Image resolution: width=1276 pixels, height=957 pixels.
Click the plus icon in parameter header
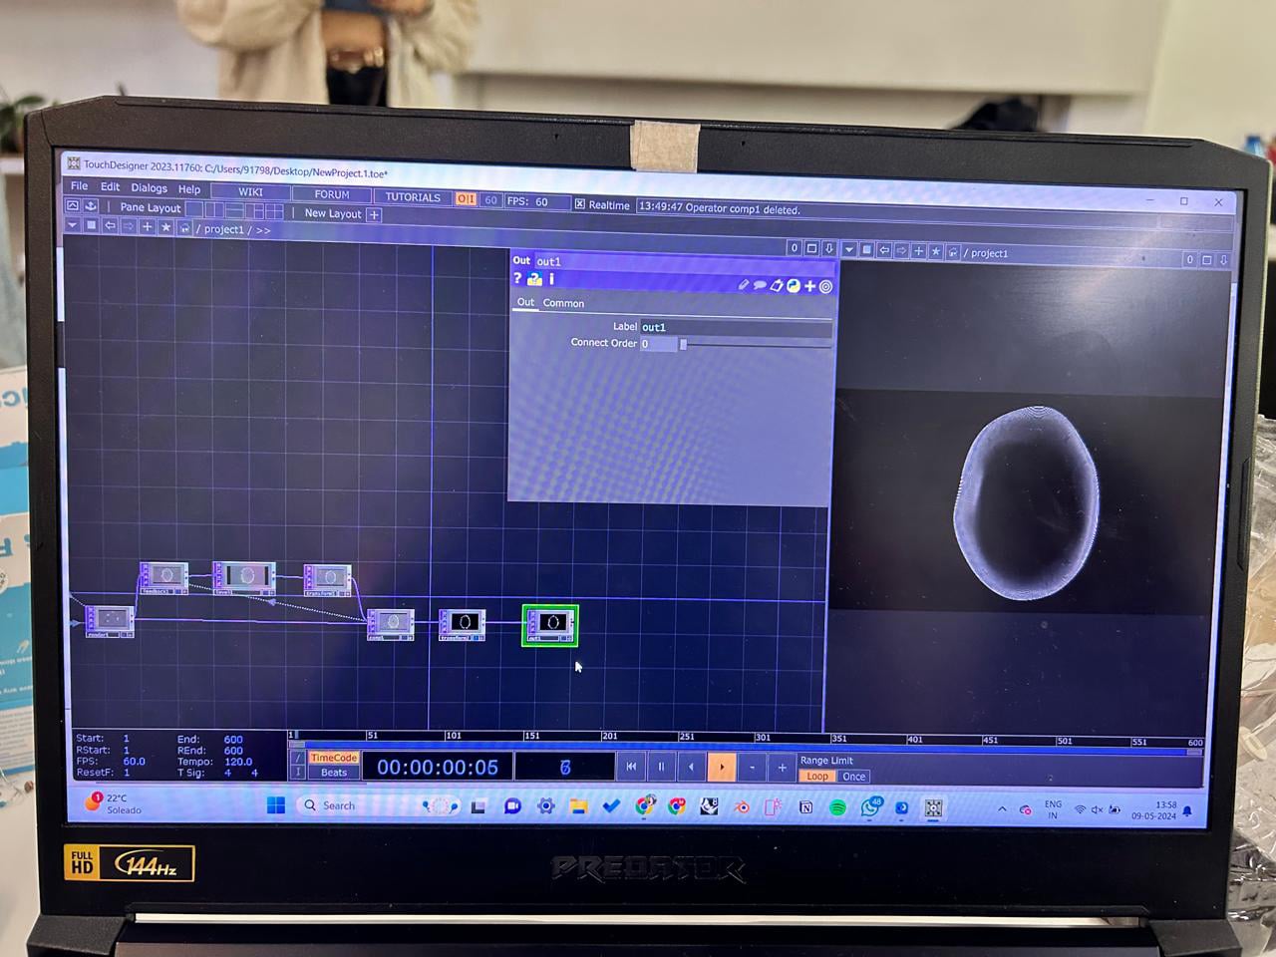[809, 286]
